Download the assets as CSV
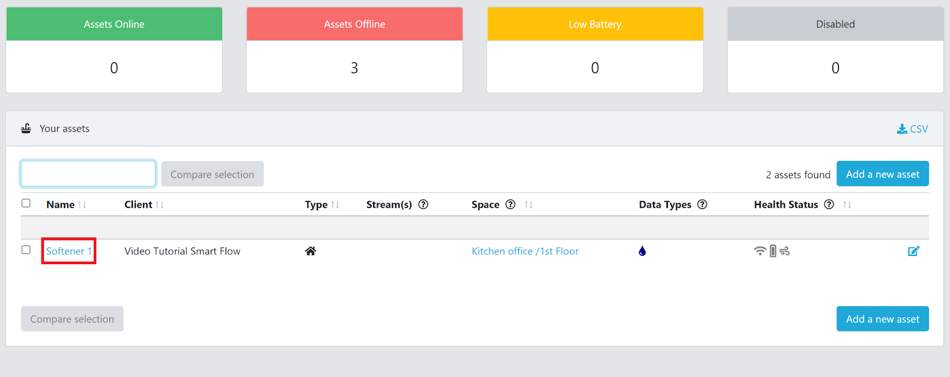Image resolution: width=950 pixels, height=377 pixels. (912, 129)
